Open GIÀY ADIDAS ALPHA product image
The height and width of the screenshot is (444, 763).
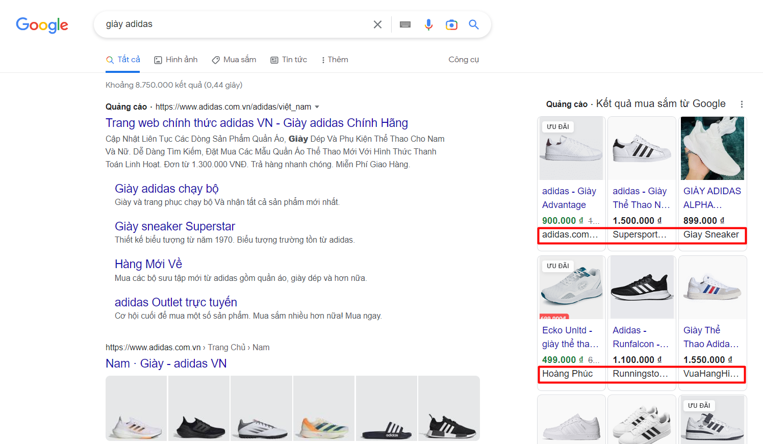tap(713, 148)
